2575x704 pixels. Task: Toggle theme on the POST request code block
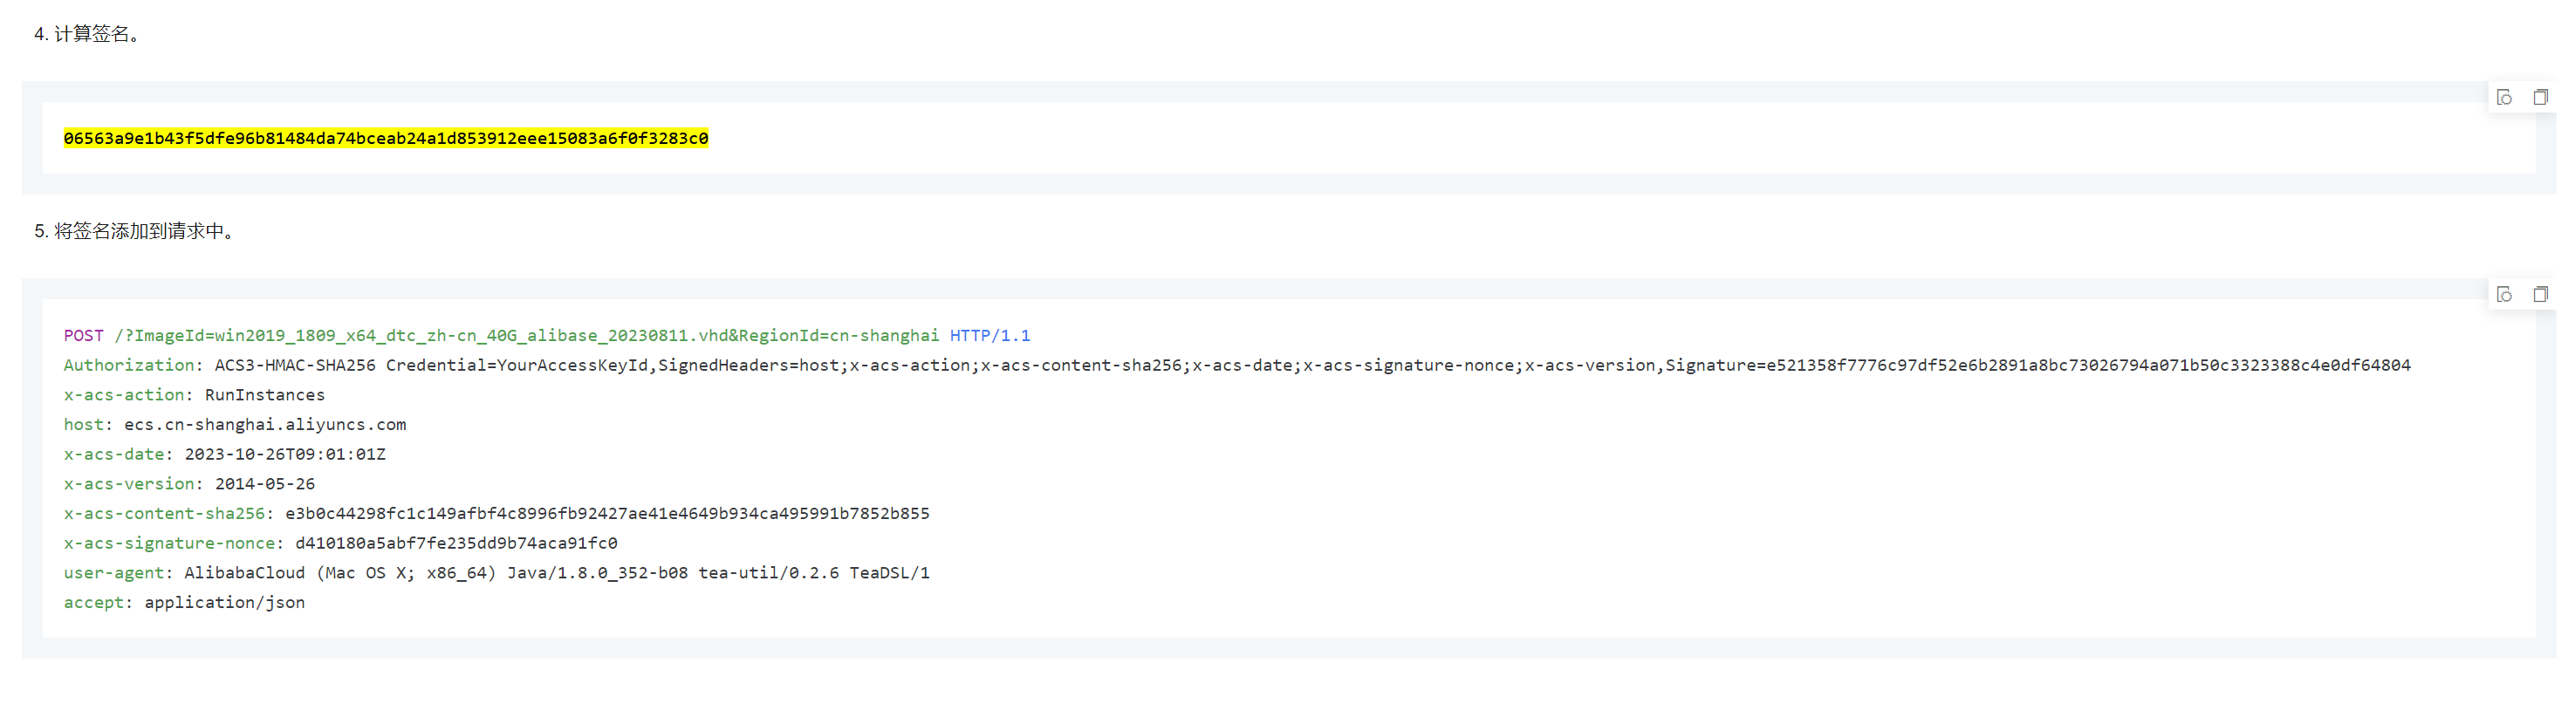[x=2504, y=294]
